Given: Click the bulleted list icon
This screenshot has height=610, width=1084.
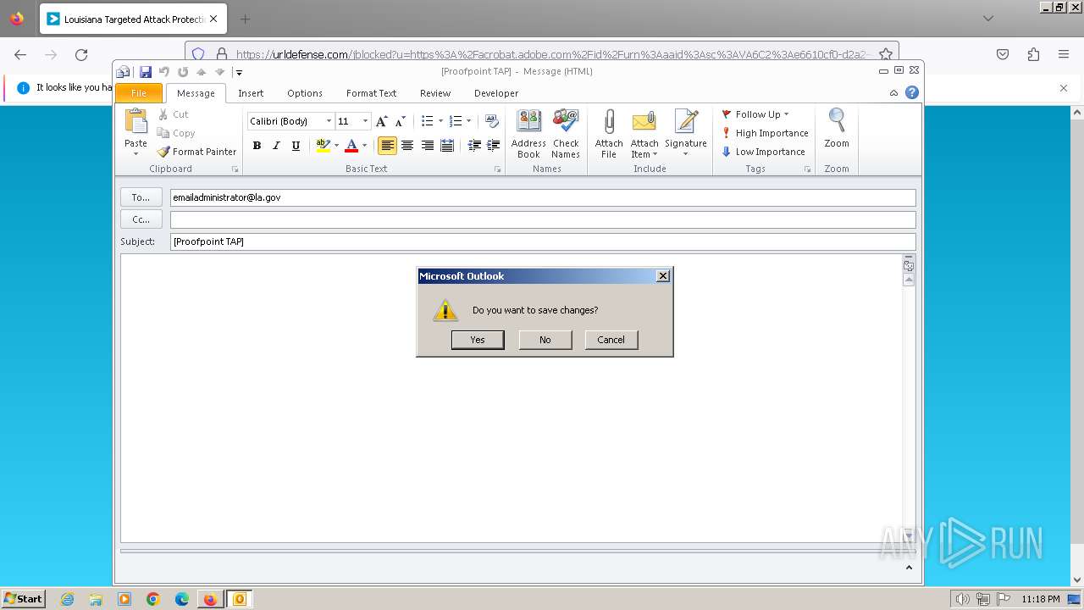Looking at the screenshot, I should [x=428, y=121].
